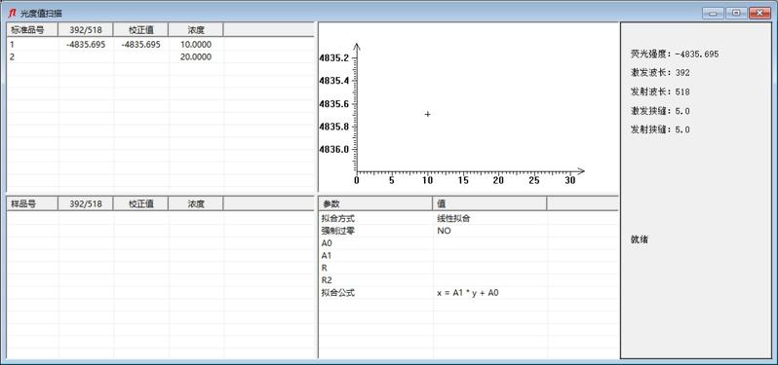Select standard row 1
The image size is (778, 365).
pos(161,45)
